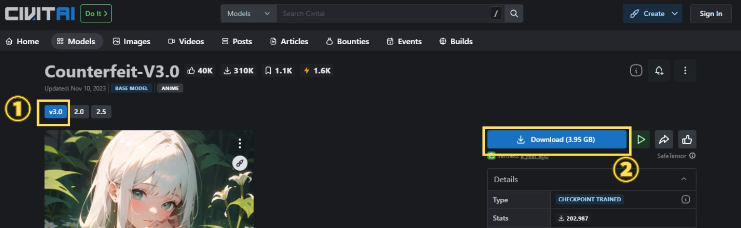Click the notification bell icon
The height and width of the screenshot is (228, 741).
coord(659,71)
